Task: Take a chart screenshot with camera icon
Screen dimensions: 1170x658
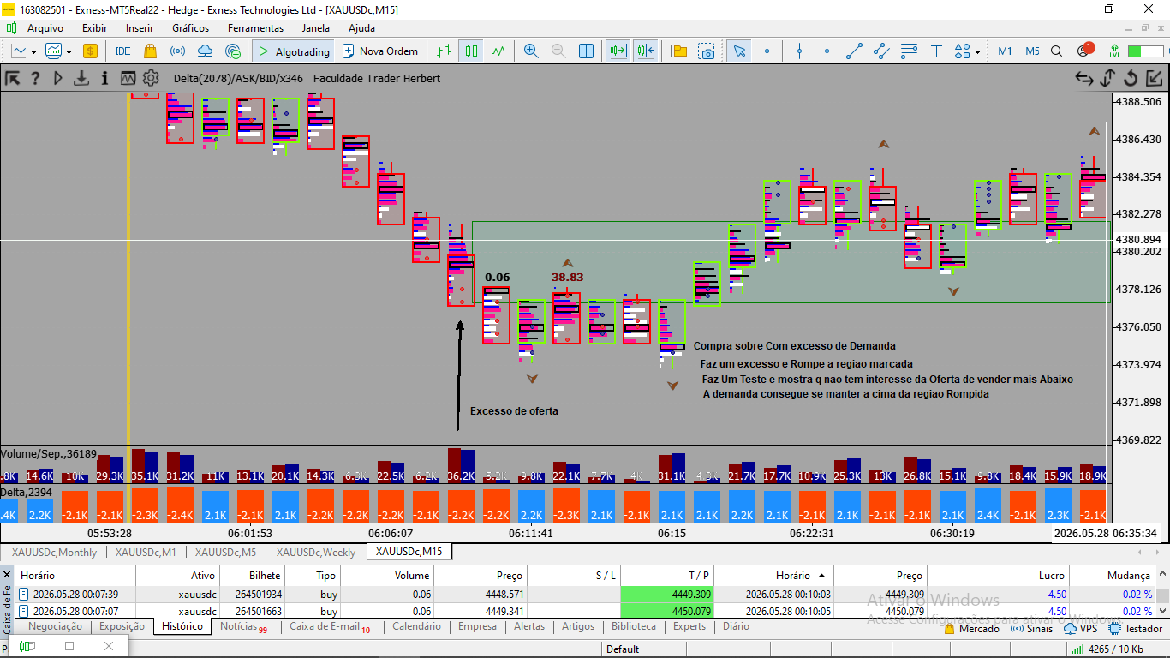Action: tap(707, 51)
